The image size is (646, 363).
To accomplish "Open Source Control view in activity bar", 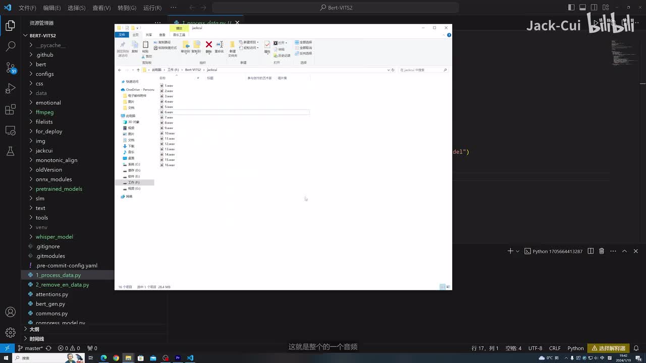I will 10,68.
